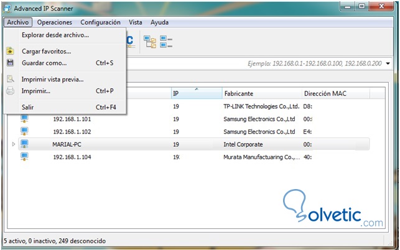
Task: Select the 192.168.1.101 device name
Action: pos(72,119)
